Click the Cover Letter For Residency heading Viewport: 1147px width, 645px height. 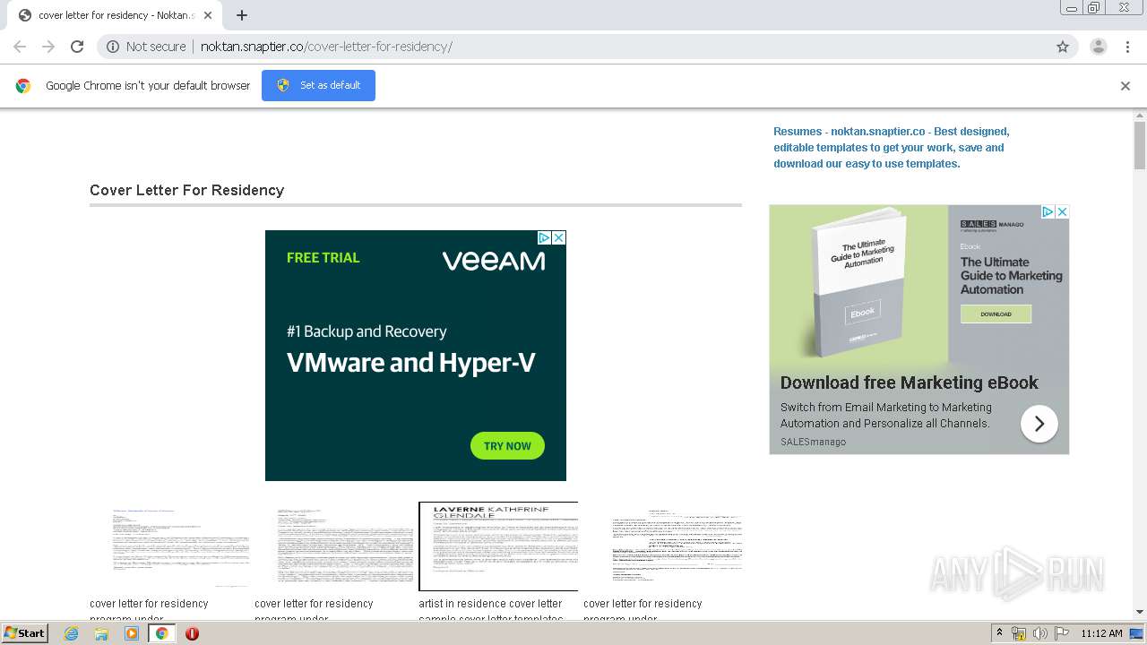(186, 190)
